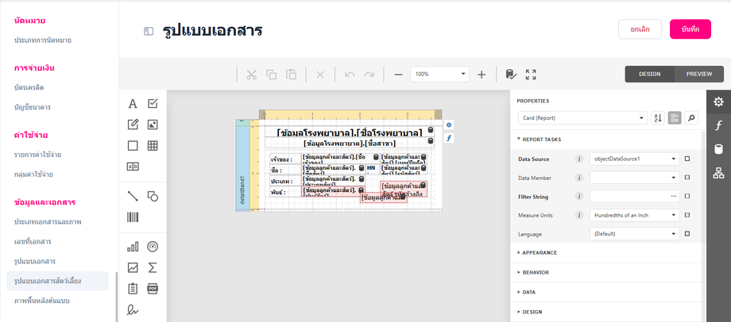731x322 pixels.
Task: Select the bar Chart toolbox control
Action: [x=133, y=247]
